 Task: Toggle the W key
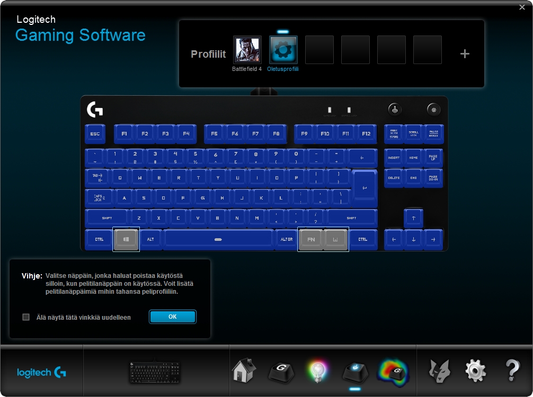coord(140,178)
